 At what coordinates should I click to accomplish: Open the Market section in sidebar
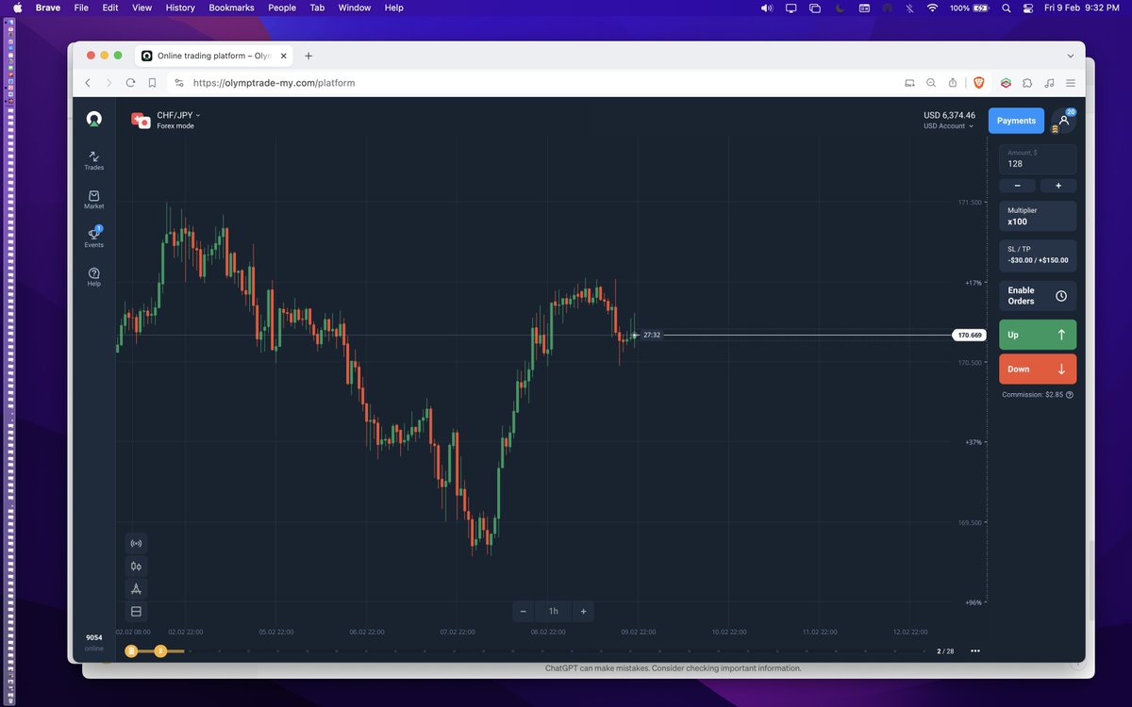coord(93,199)
